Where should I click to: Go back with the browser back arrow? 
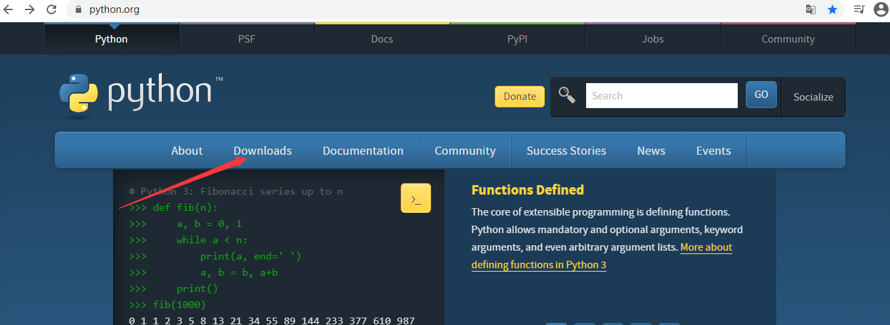click(9, 9)
